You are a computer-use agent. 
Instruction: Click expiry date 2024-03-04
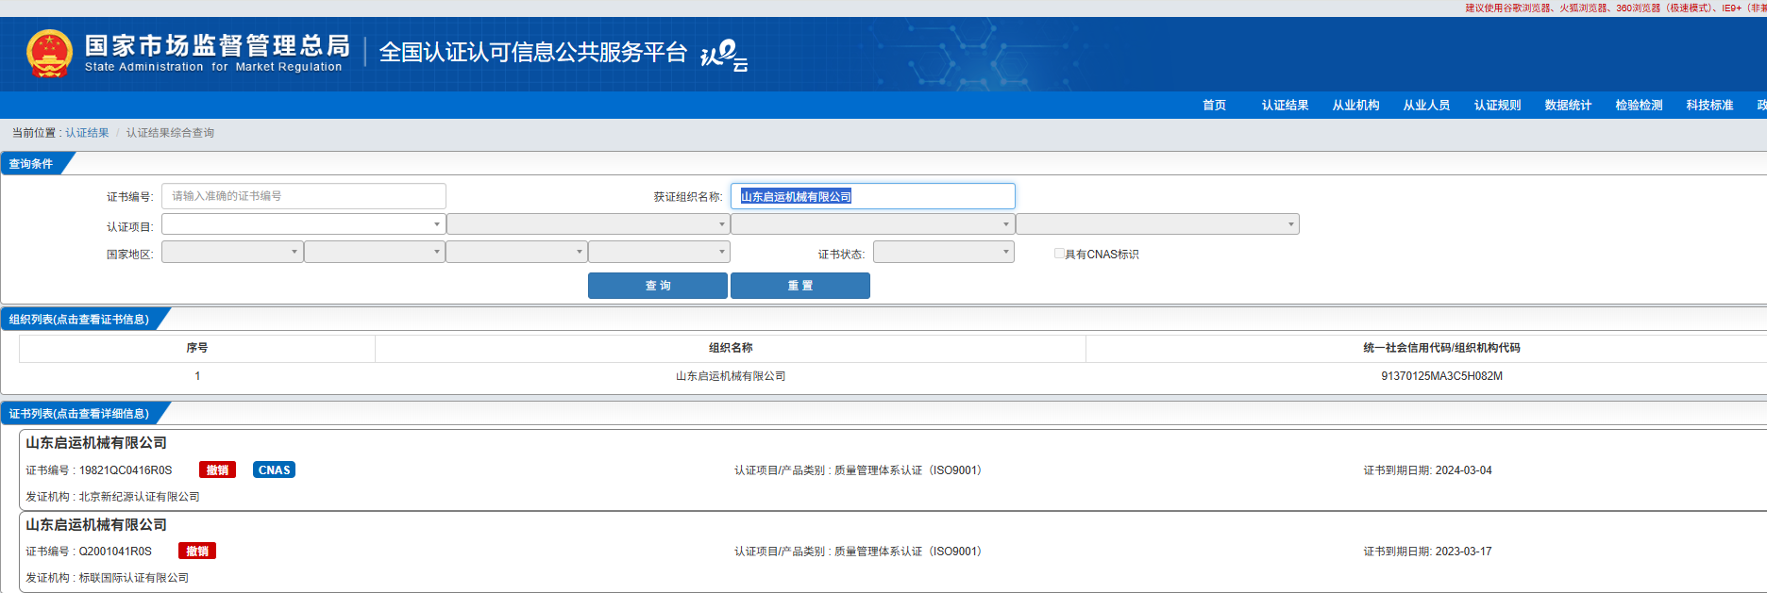click(x=1463, y=470)
